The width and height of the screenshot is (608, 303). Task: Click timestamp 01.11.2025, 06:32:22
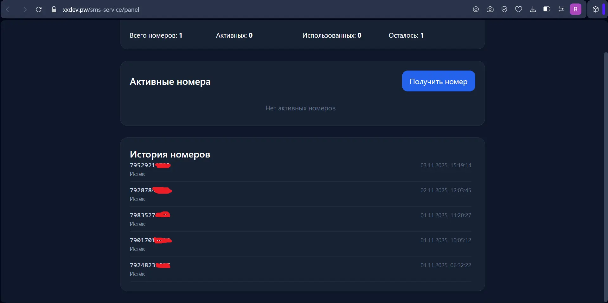tap(446, 265)
